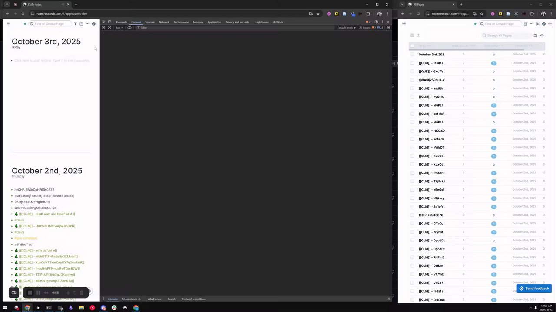Open the Search drawer tab

172,299
